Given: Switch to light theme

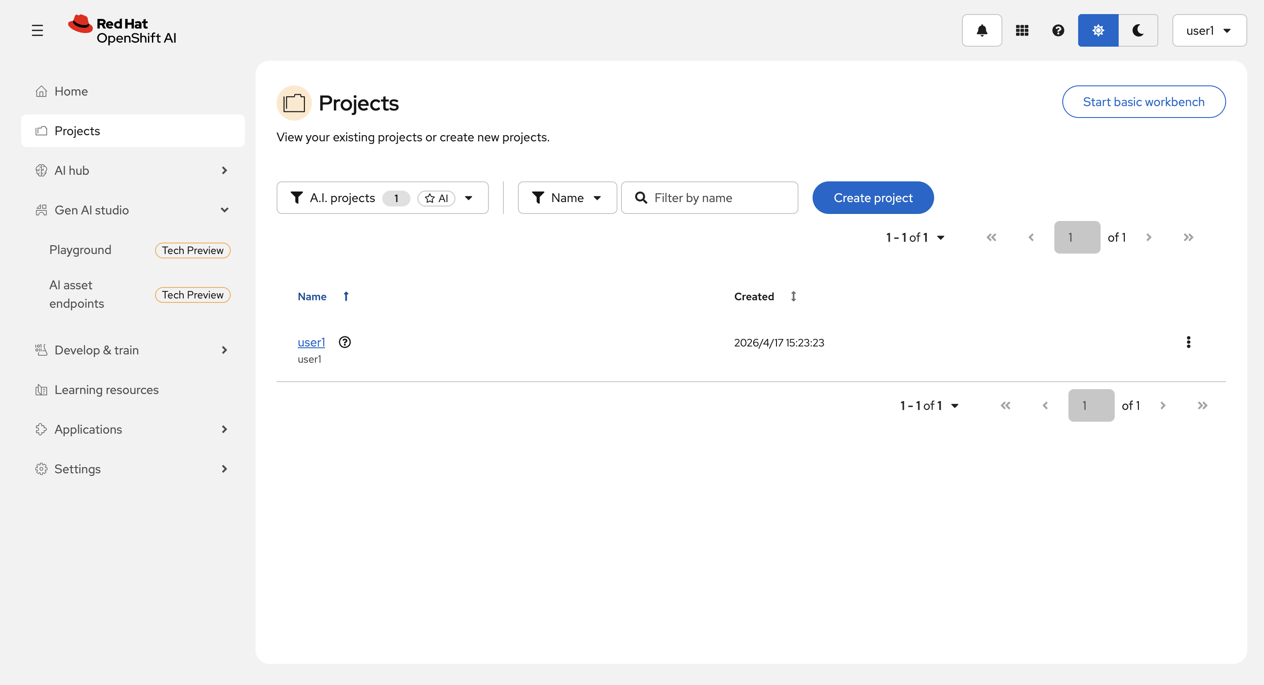Looking at the screenshot, I should (x=1098, y=30).
